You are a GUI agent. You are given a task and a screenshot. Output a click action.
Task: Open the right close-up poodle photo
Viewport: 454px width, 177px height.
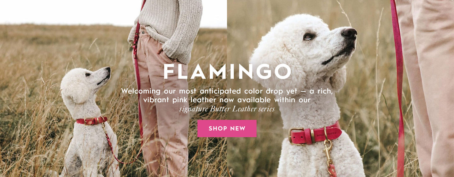point(340,88)
